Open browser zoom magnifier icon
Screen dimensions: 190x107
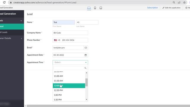(x=174, y=2)
